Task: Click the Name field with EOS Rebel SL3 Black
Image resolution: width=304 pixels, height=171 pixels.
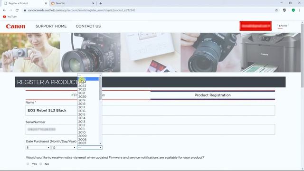Action: coord(150,111)
